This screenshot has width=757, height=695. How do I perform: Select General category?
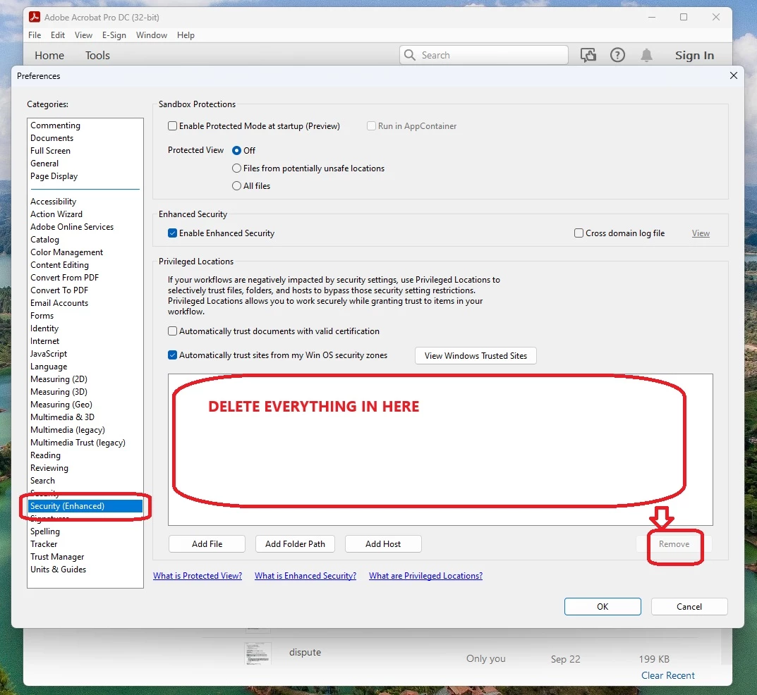point(85,163)
